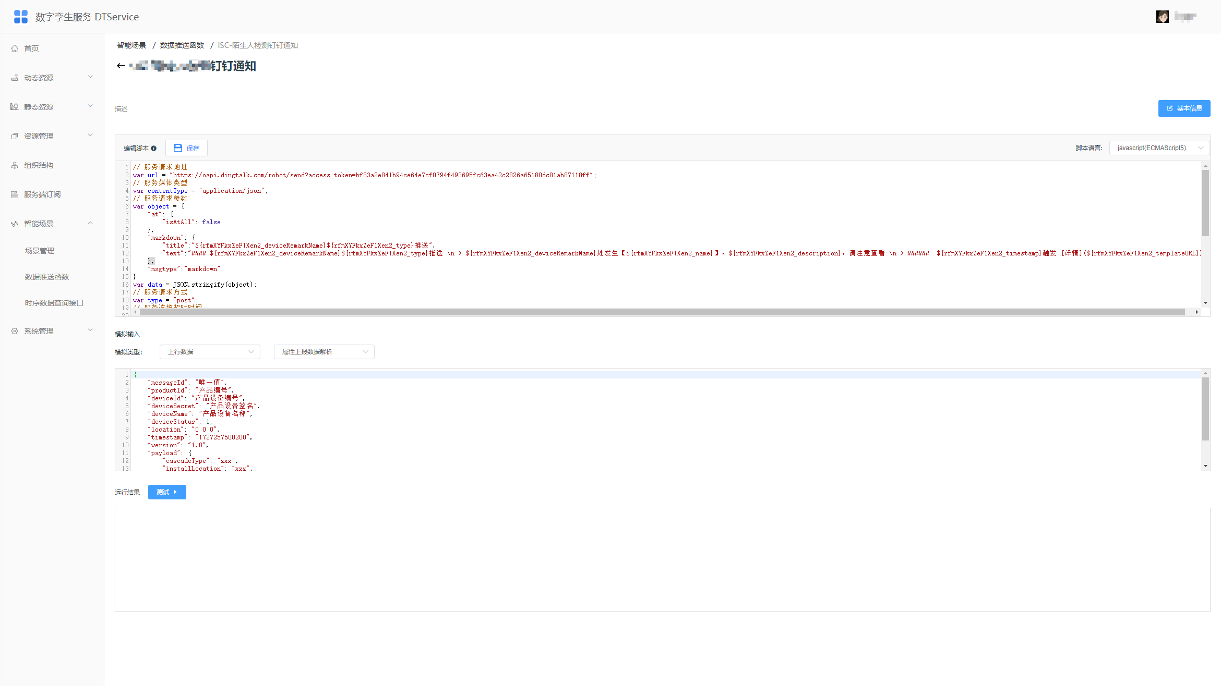Click the 服务端订阅 sidebar icon
The width and height of the screenshot is (1221, 686).
pyautogui.click(x=15, y=194)
